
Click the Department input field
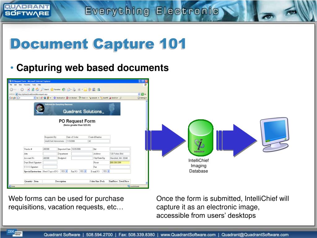click(x=82, y=154)
